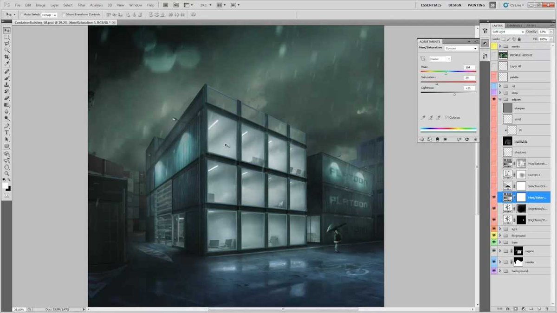Select the Eraser tool

pos(7,98)
